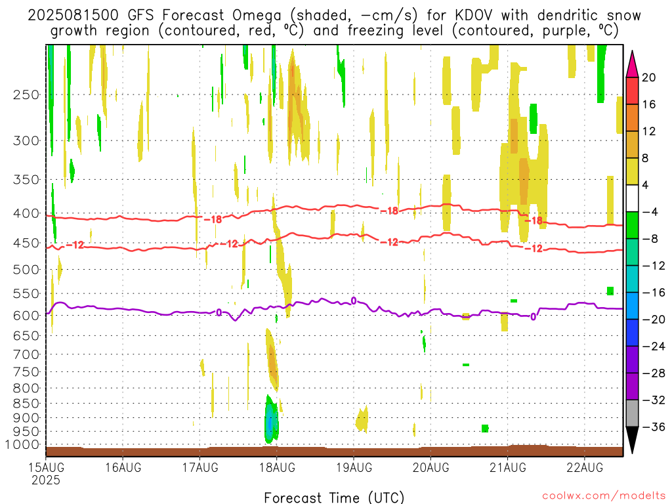Click the 20AUG time axis label
The height and width of the screenshot is (504, 672).
(x=430, y=467)
